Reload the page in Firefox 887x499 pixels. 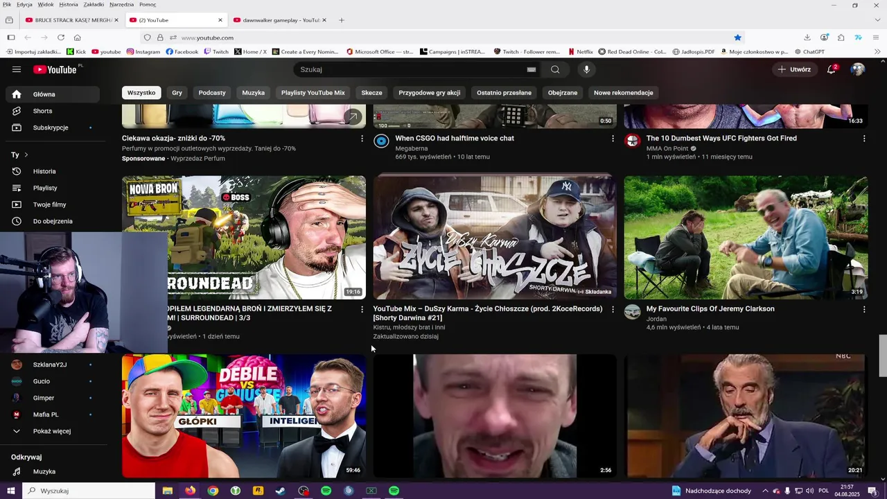[61, 37]
